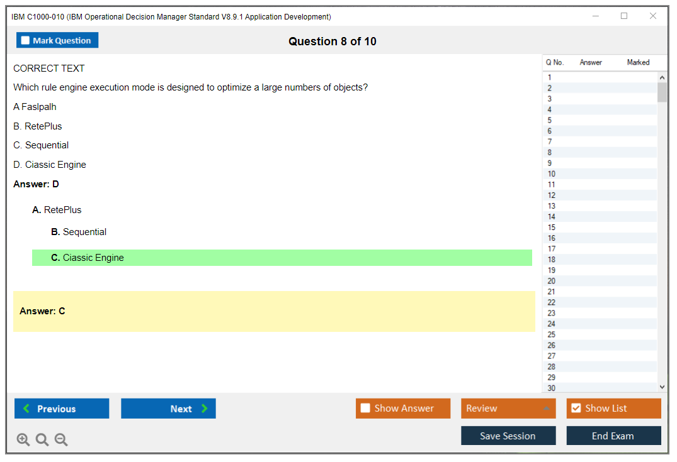Uncheck the Show List checkbox
Viewport: 677px width, 462px height.
pos(576,409)
